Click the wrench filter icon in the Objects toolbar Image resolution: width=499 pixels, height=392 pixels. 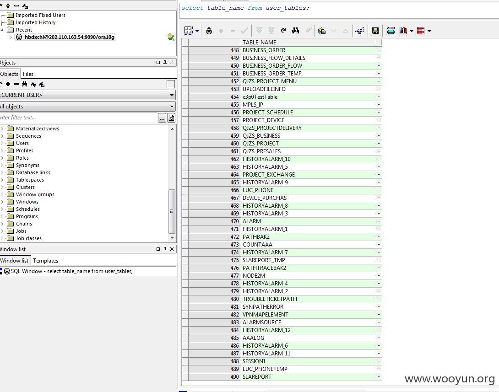(x=33, y=84)
